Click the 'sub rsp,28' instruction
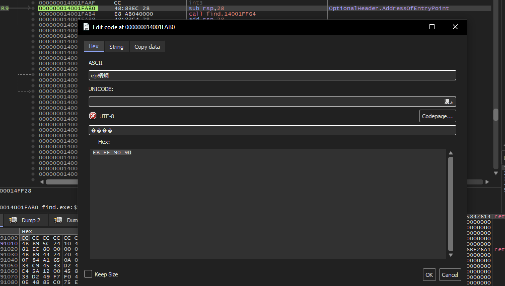This screenshot has height=286, width=505. pos(206,8)
